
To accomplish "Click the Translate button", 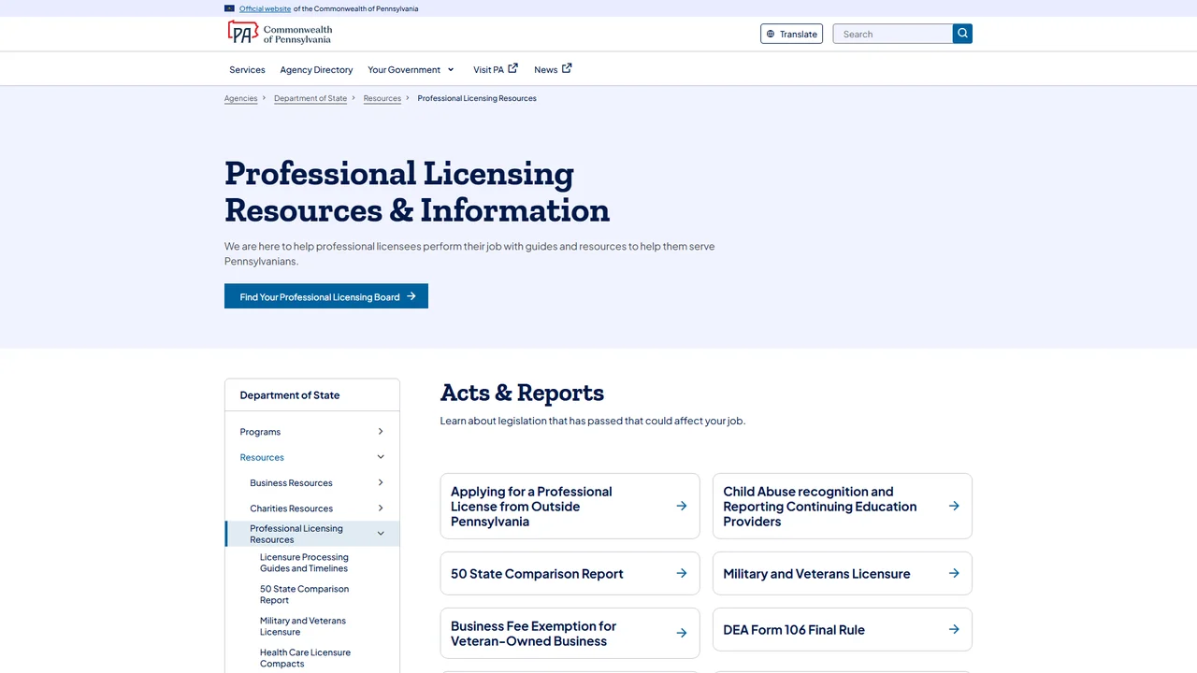I will [x=791, y=34].
